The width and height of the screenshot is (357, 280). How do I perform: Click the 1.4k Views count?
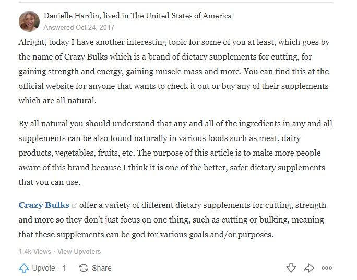tap(35, 251)
